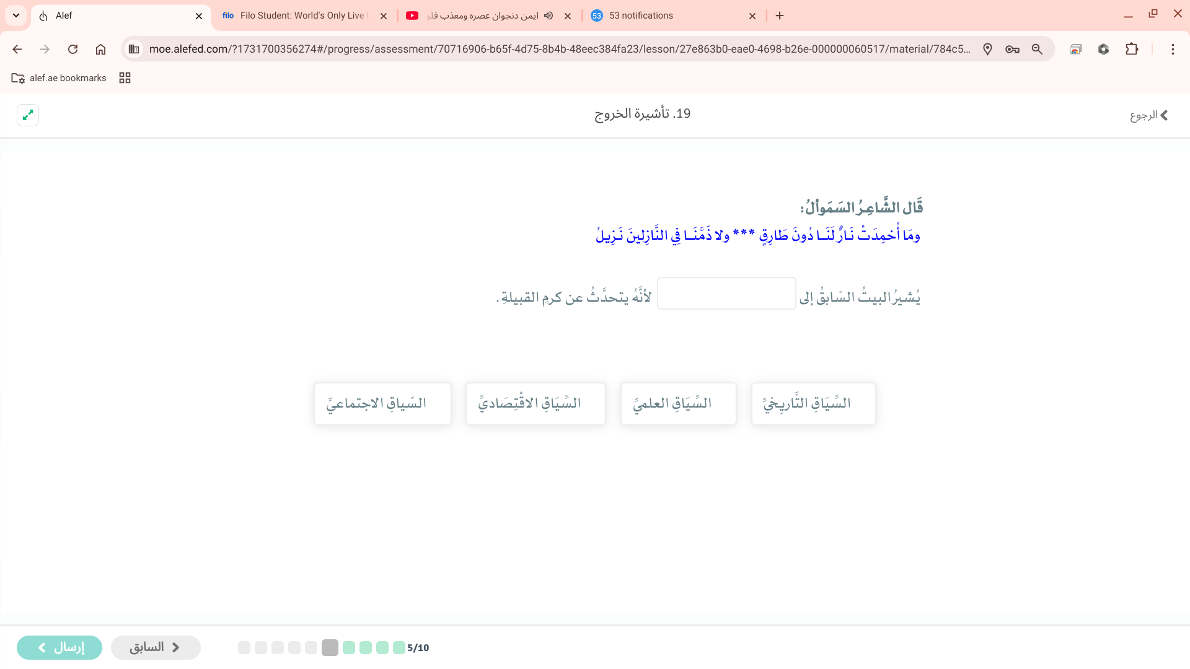
Task: Open the password key icon
Action: pyautogui.click(x=1012, y=49)
